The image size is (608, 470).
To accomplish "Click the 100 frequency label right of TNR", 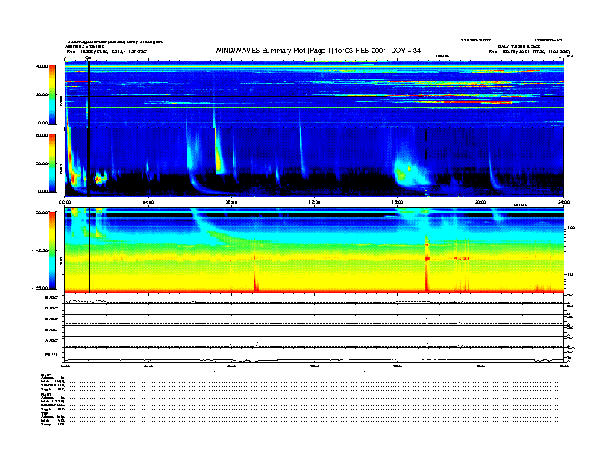I will coord(571,227).
